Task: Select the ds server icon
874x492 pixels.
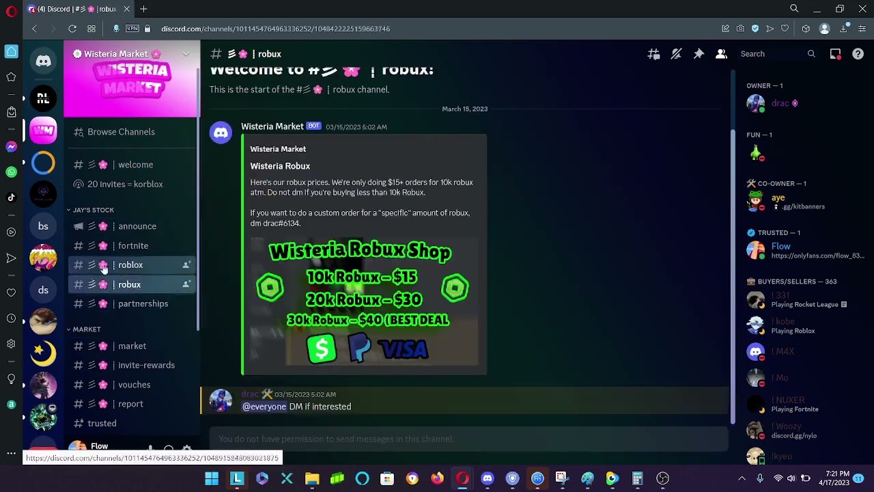Action: click(x=43, y=290)
